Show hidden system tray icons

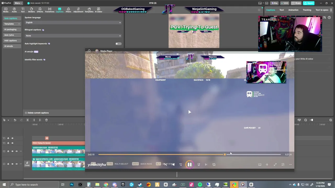click(290, 185)
